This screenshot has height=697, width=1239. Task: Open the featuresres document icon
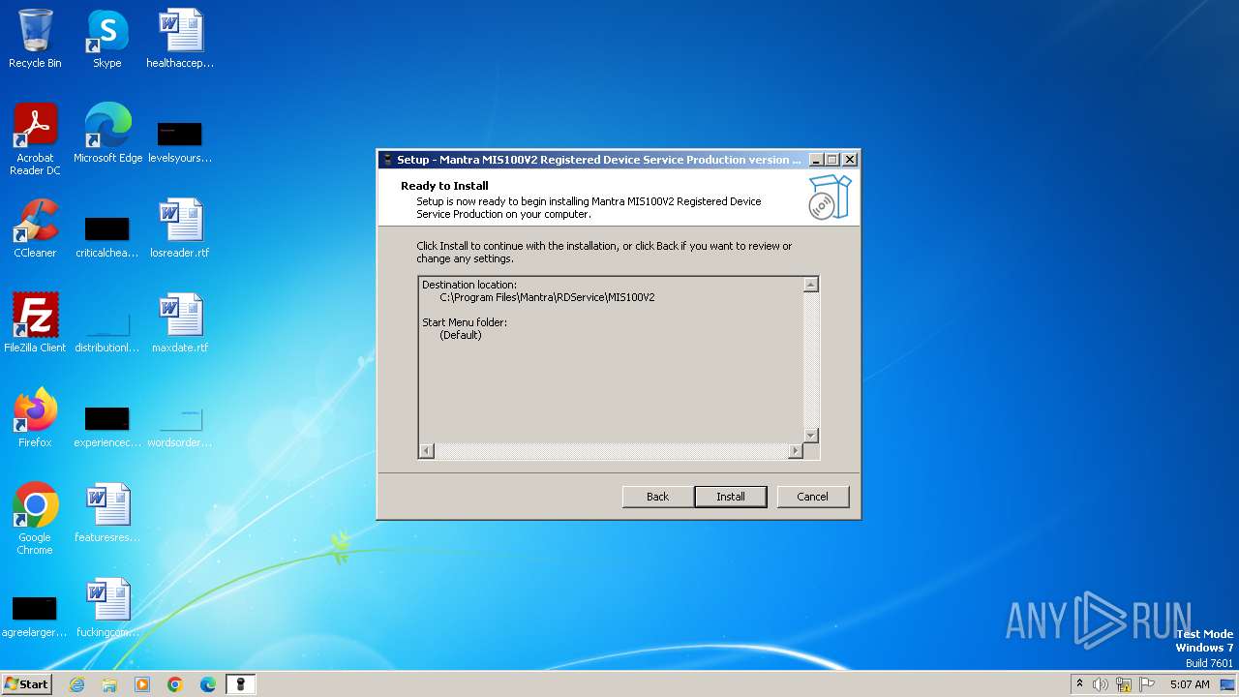(107, 513)
